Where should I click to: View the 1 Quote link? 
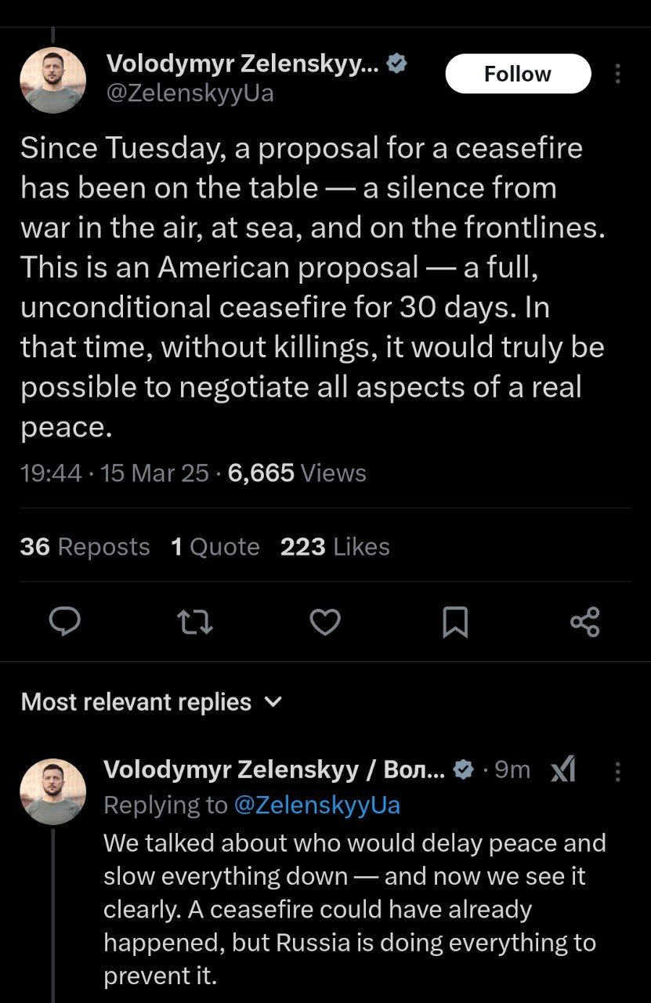pyautogui.click(x=215, y=546)
